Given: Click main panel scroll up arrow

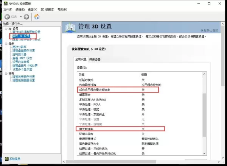Looking at the screenshot, I should (x=223, y=24).
